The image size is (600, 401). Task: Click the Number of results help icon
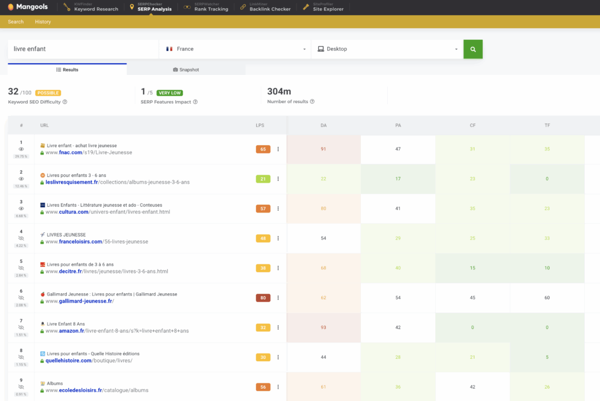point(312,101)
